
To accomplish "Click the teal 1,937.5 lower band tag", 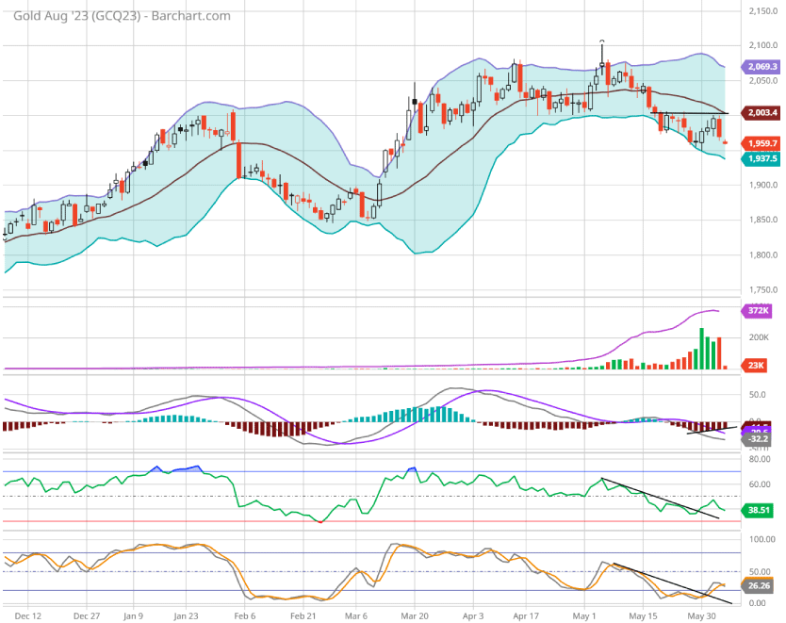I will click(x=761, y=159).
